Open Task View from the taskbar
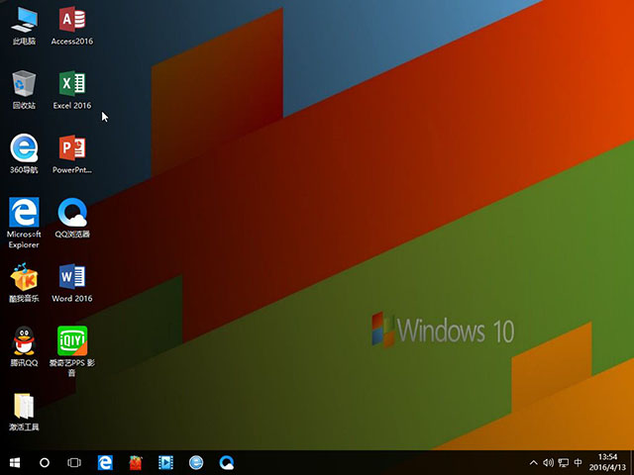The height and width of the screenshot is (475, 634). 74,462
